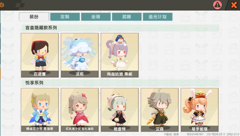240x136 pixels.
Task: Pick the 拇指姑娘 蒂妮 skin
Action: tap(119, 55)
